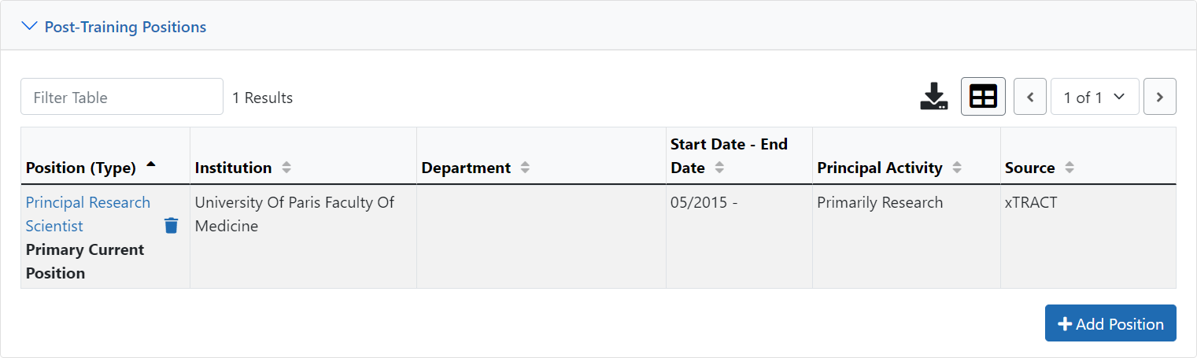Click the xTRACT source cell
The image size is (1197, 358).
click(1088, 236)
